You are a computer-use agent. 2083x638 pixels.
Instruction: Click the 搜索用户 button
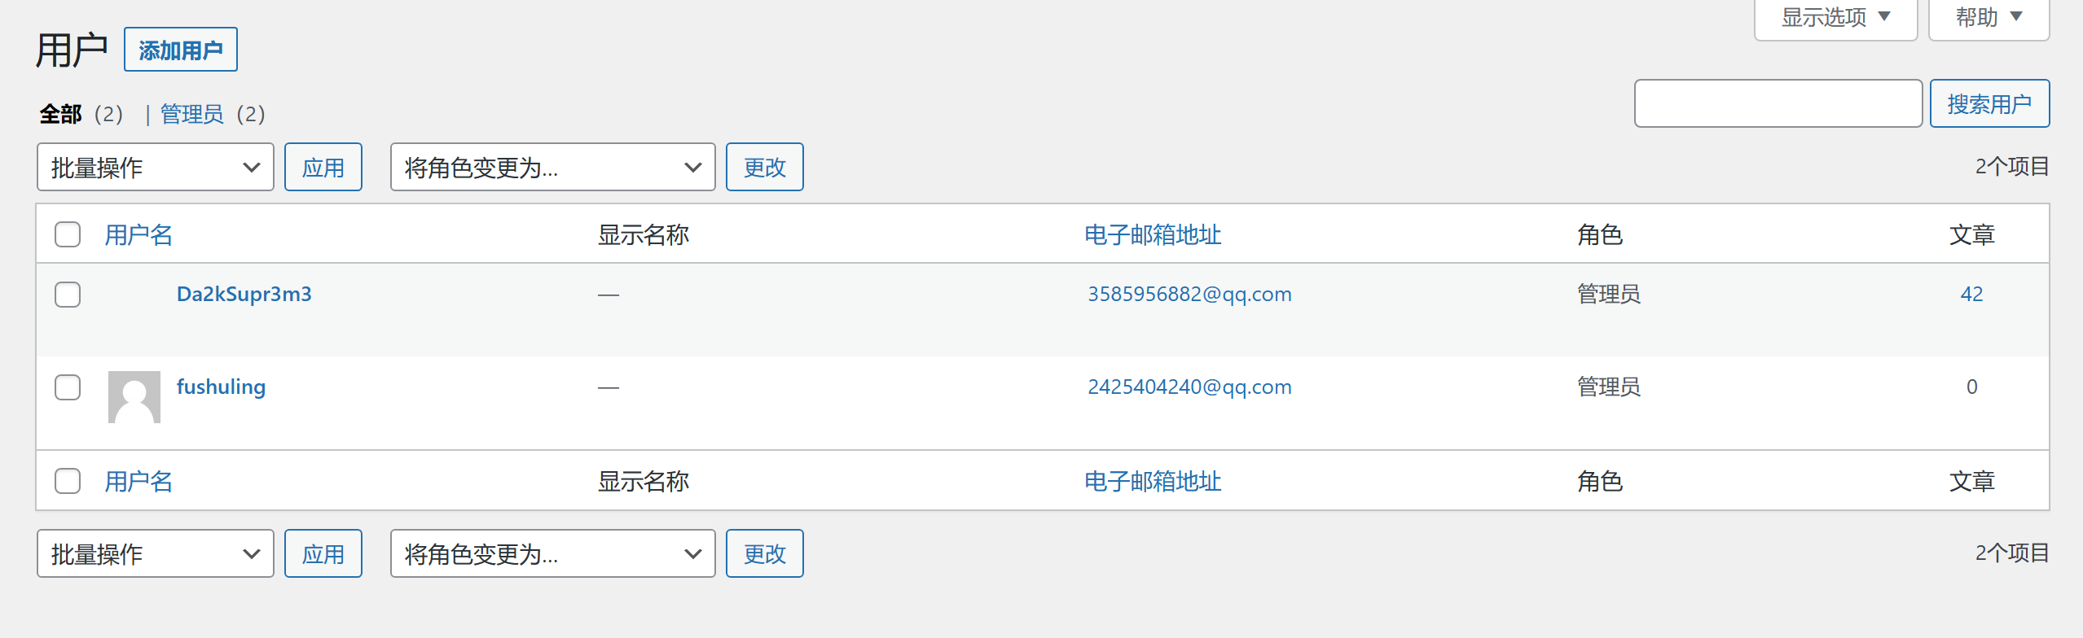pos(1989,104)
